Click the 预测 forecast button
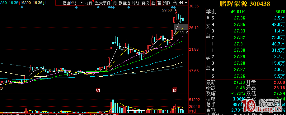Viewport: 286px width, 115px height. [x=167, y=3]
